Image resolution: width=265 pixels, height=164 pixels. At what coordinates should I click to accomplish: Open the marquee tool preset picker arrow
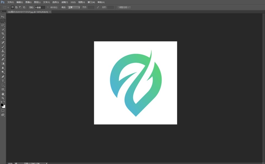coord(8,7)
